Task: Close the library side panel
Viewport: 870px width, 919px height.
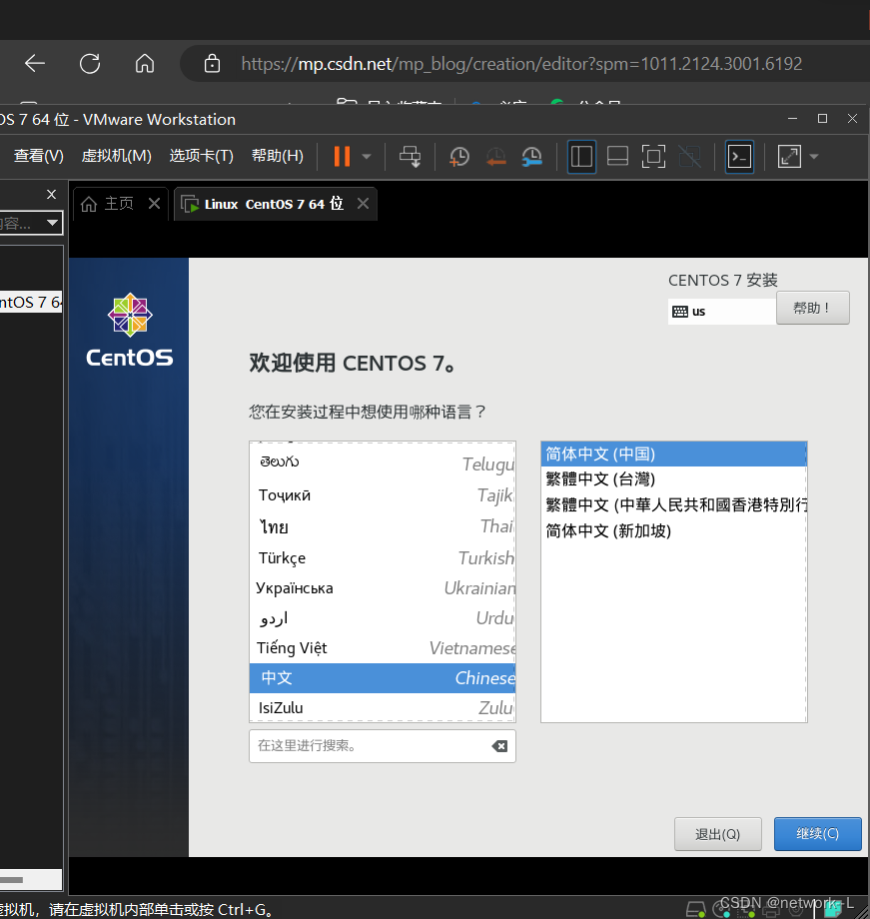Action: (52, 194)
